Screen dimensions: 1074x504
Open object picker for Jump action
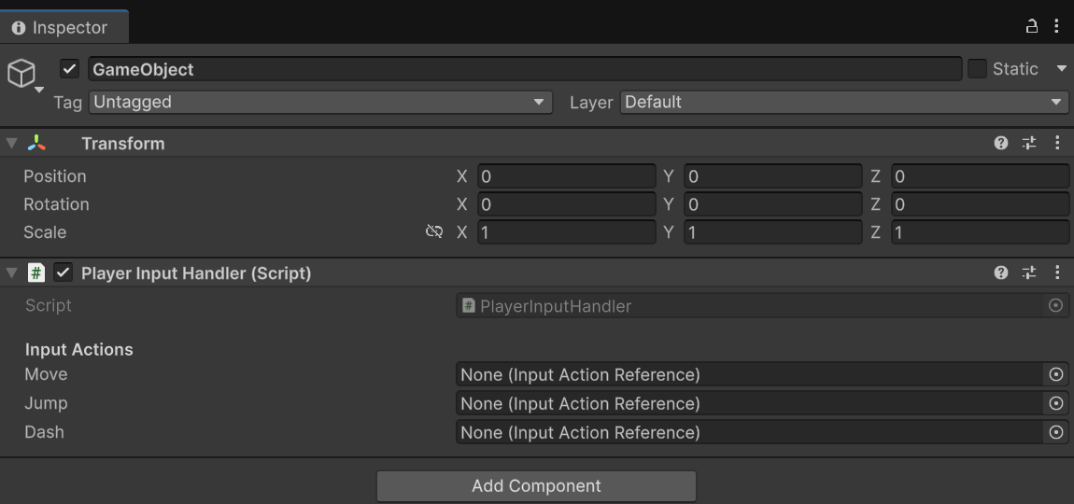pyautogui.click(x=1056, y=404)
